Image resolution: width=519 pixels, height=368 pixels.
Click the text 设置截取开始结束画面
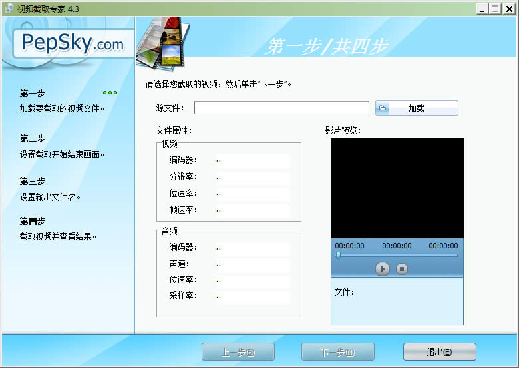[62, 154]
